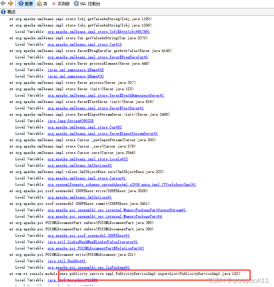
Task: Open Saver$TextSaver#1 variable link
Action: 96,108
